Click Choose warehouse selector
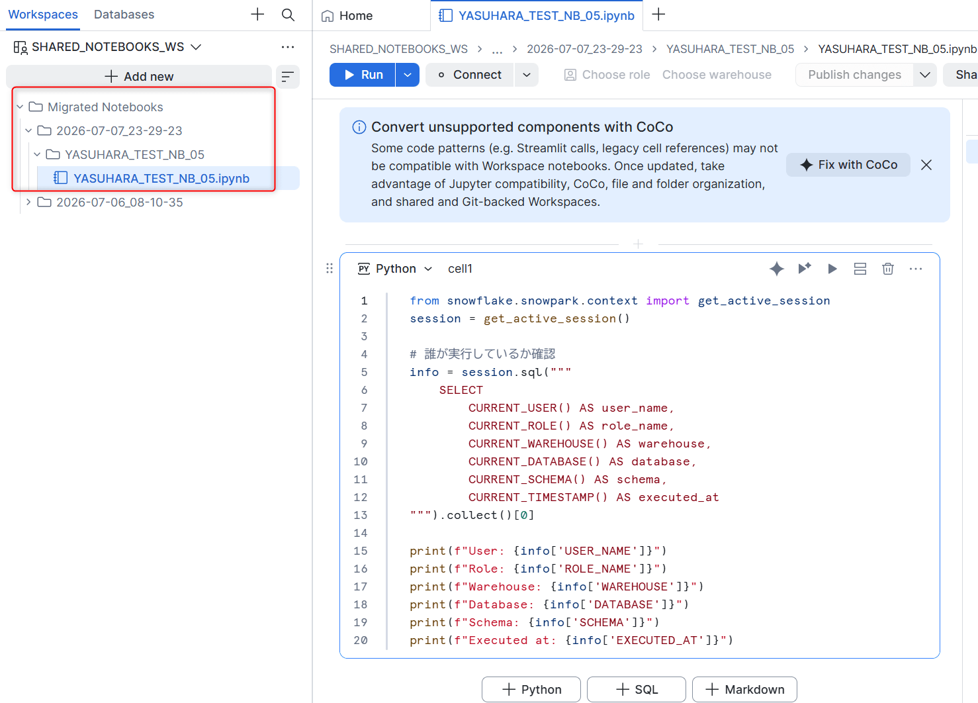The height and width of the screenshot is (703, 978). pos(717,75)
